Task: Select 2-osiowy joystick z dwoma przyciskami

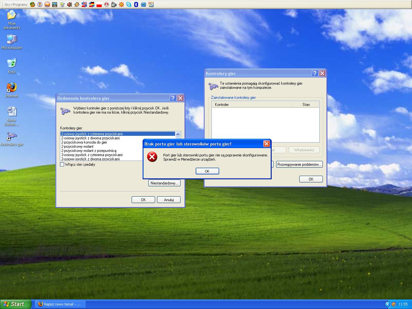Action: point(118,138)
